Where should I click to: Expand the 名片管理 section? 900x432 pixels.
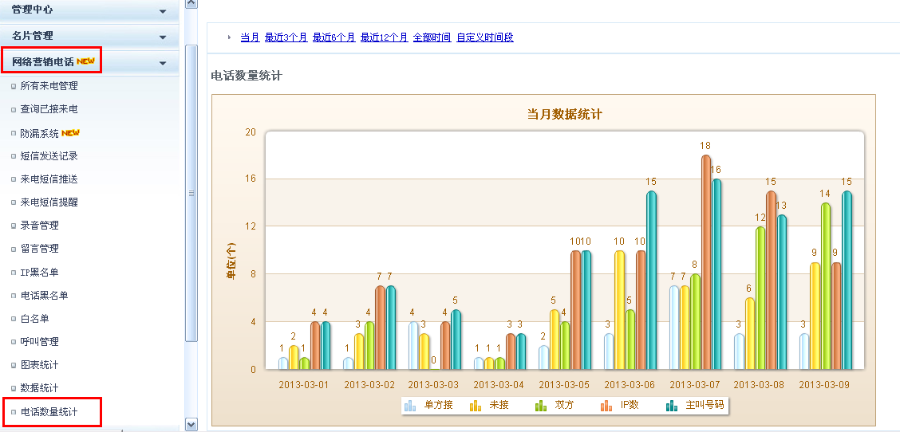(x=163, y=37)
